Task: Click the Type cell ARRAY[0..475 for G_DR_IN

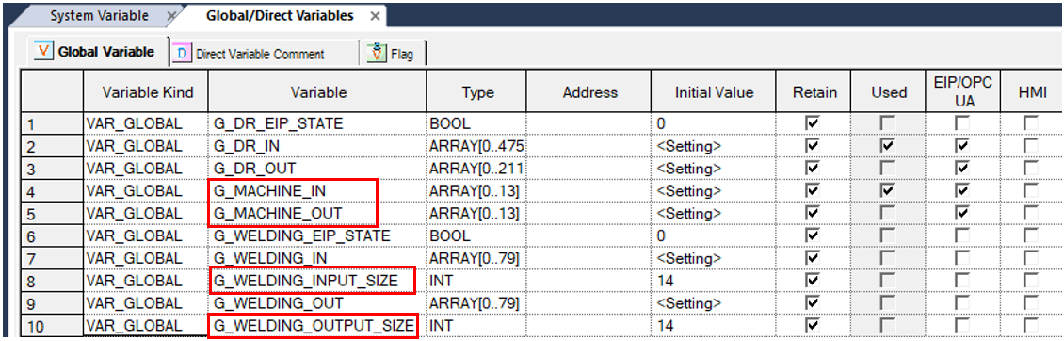Action: [477, 146]
